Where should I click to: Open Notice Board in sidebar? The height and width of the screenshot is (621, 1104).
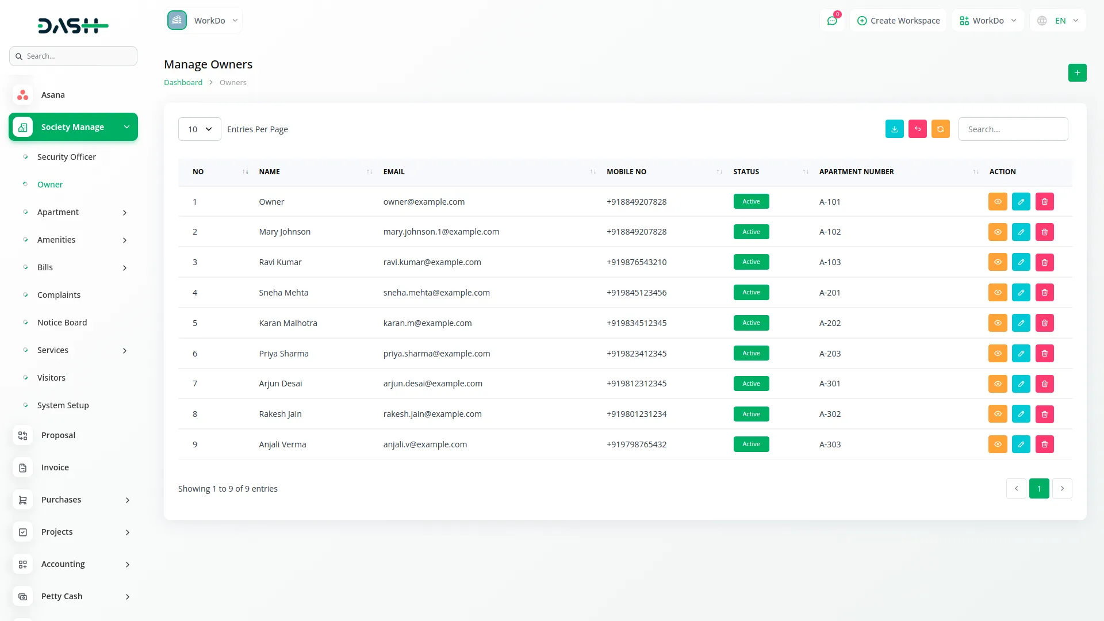tap(62, 323)
